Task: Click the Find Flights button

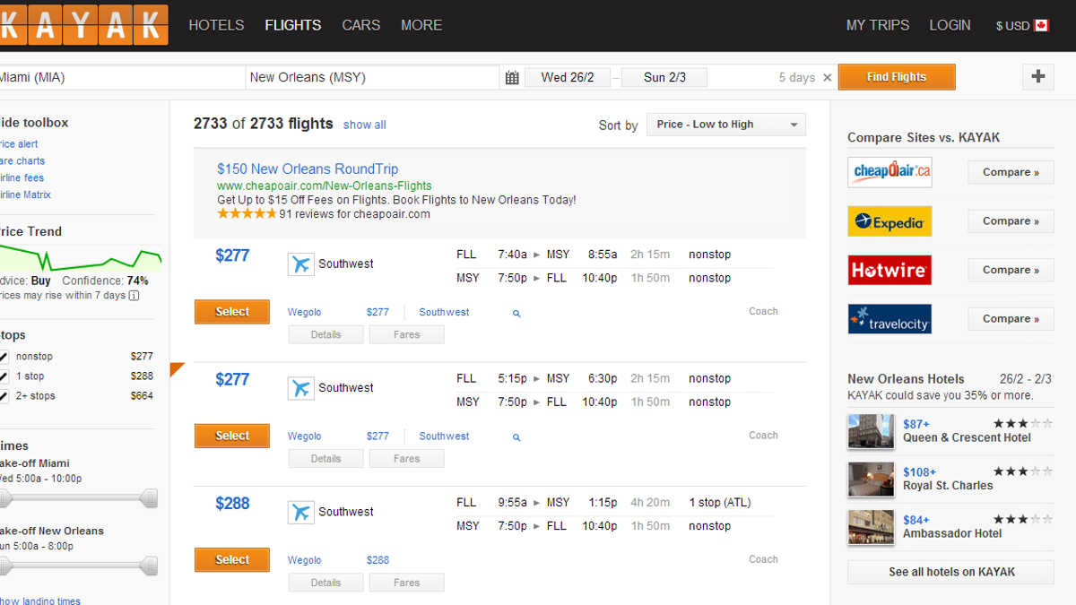Action: pyautogui.click(x=897, y=77)
